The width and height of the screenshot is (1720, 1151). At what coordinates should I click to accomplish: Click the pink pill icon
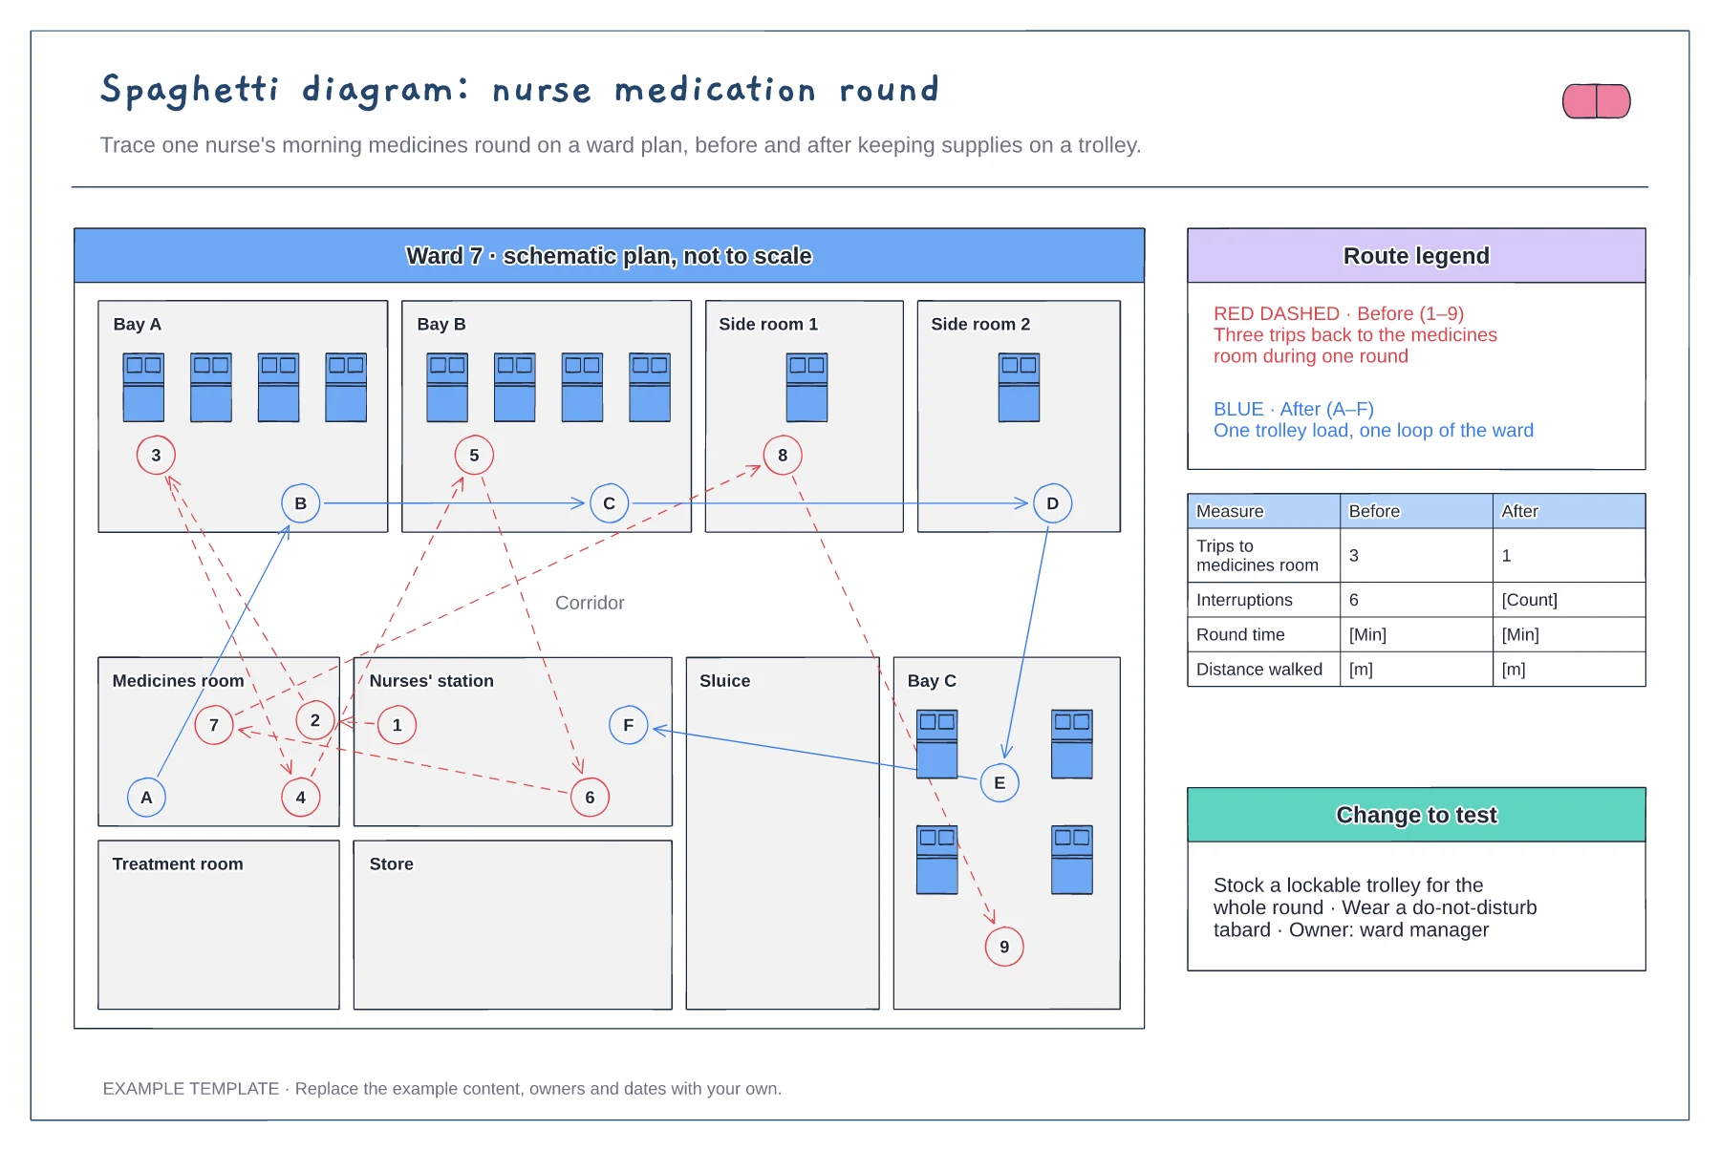pos(1596,101)
